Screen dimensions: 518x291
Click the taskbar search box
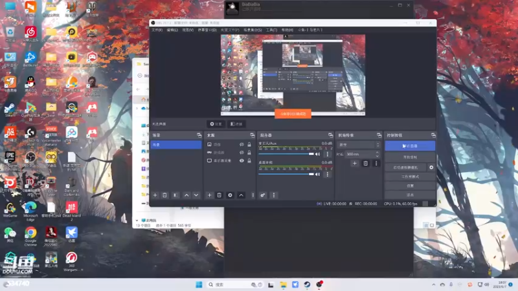pyautogui.click(x=235, y=285)
